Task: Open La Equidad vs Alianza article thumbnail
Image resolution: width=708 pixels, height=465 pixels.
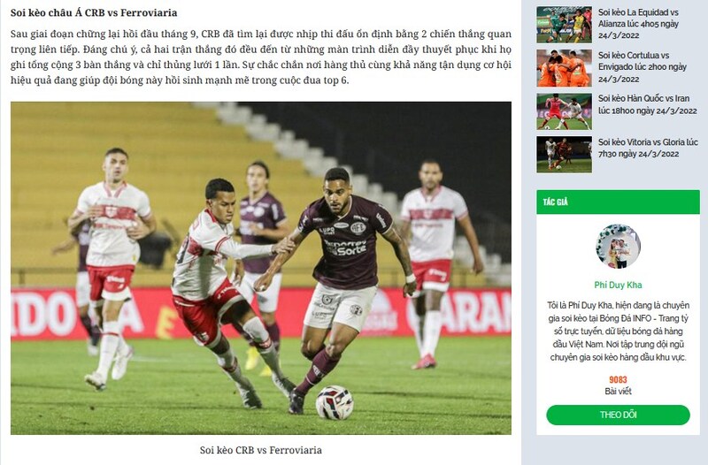Action: point(564,25)
